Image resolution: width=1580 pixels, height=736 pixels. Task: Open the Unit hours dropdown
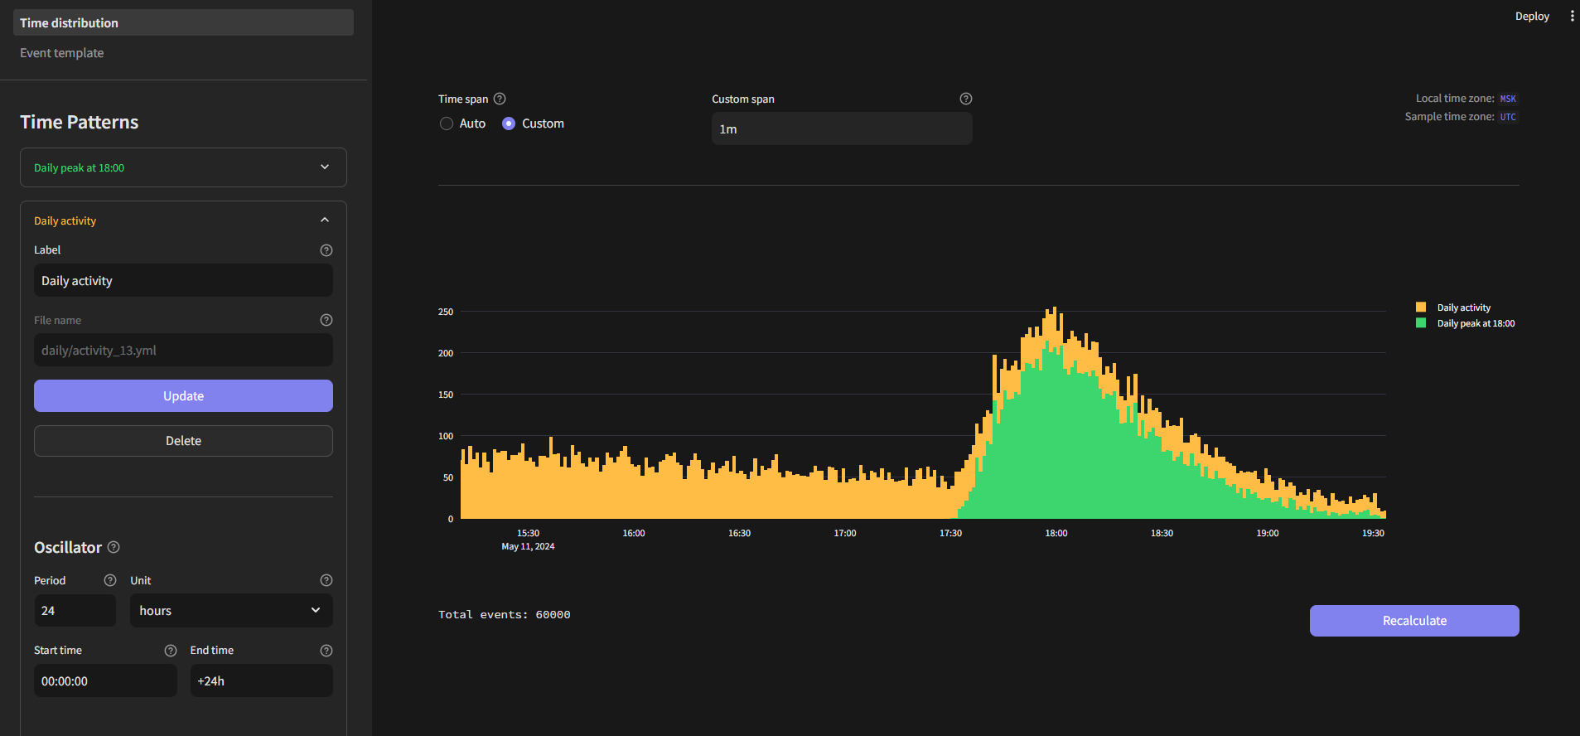(231, 611)
